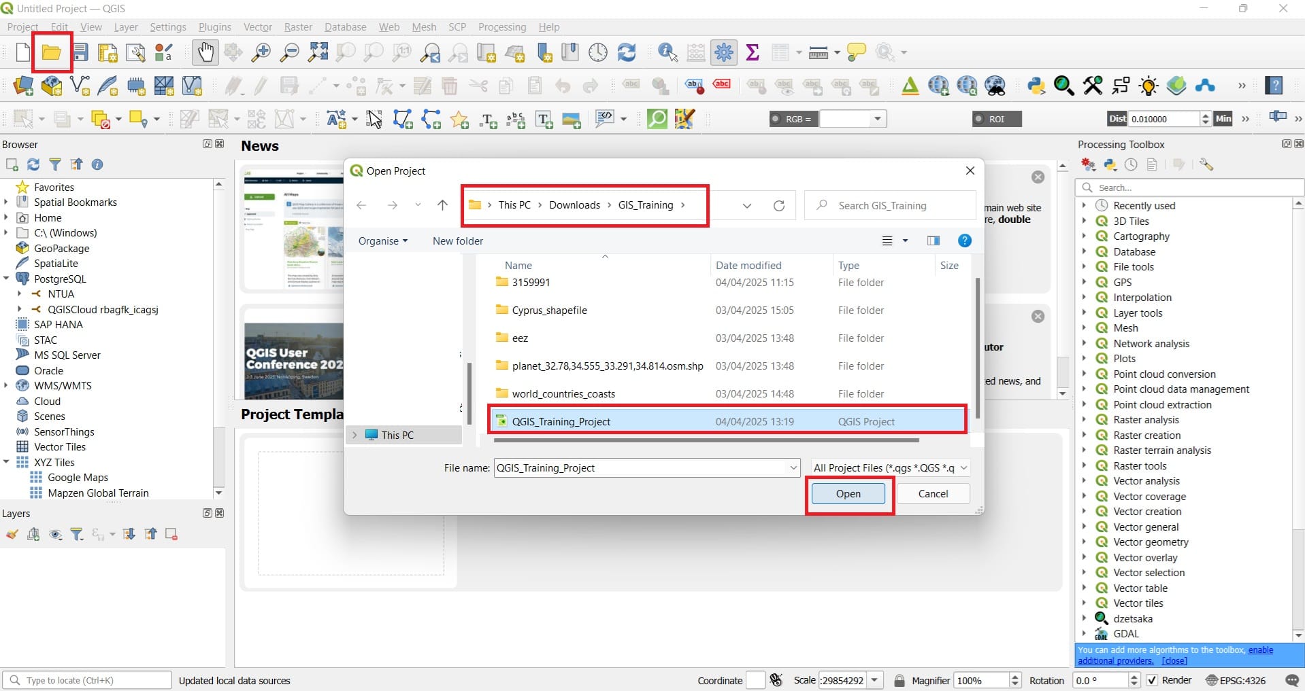Open the Processing menu
The width and height of the screenshot is (1305, 691).
click(502, 27)
